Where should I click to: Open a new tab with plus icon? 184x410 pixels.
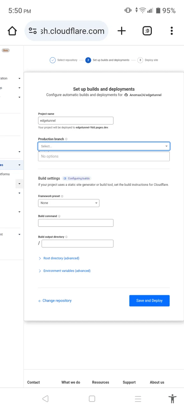(x=122, y=31)
